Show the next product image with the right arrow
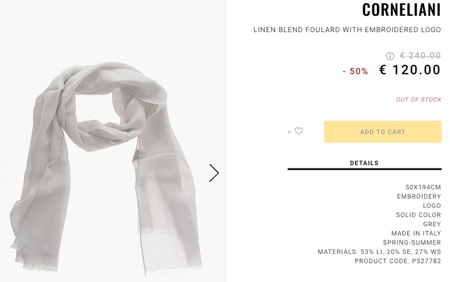Viewport: 450px width, 282px height. click(214, 173)
